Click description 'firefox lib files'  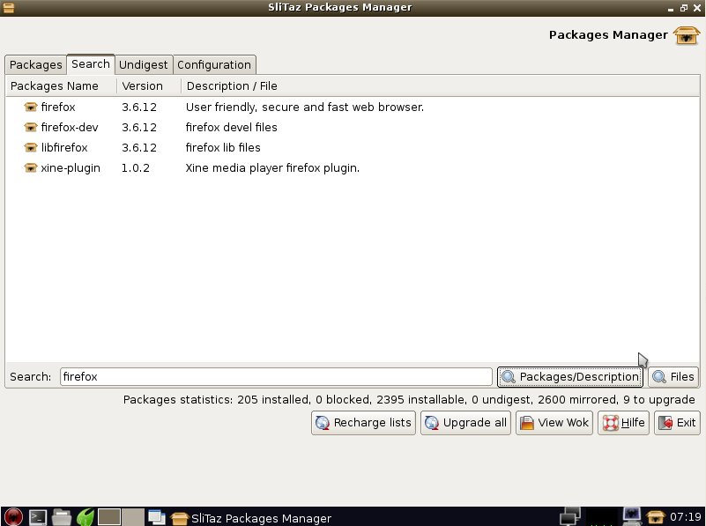[223, 148]
